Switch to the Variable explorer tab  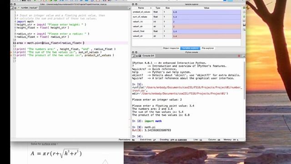(190, 48)
